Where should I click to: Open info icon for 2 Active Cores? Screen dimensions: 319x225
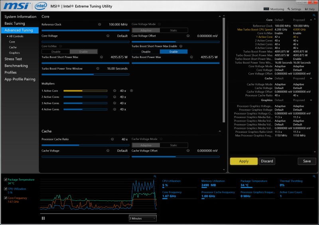tap(114, 97)
